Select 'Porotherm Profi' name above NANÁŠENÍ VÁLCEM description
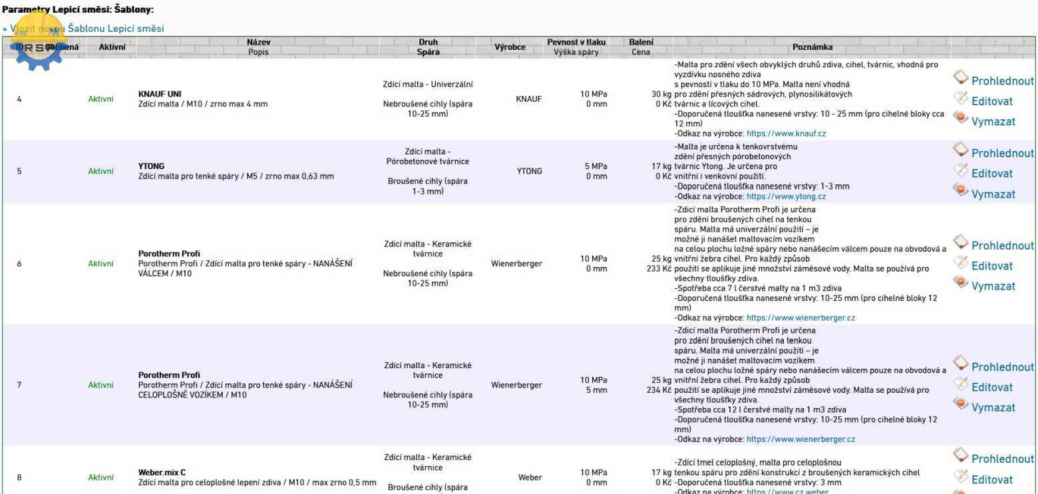The width and height of the screenshot is (1038, 494). [169, 254]
